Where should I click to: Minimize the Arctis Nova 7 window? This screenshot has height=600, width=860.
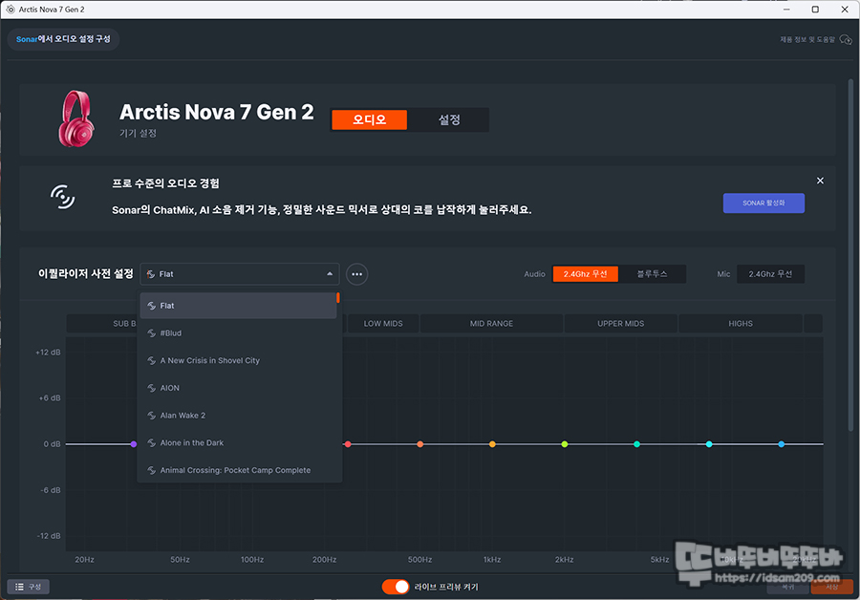pyautogui.click(x=786, y=10)
